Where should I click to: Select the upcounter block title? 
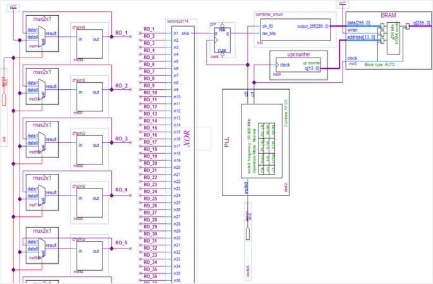pyautogui.click(x=298, y=54)
